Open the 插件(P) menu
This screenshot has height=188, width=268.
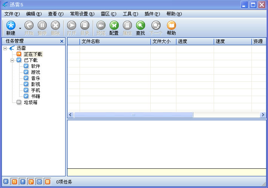click(152, 14)
